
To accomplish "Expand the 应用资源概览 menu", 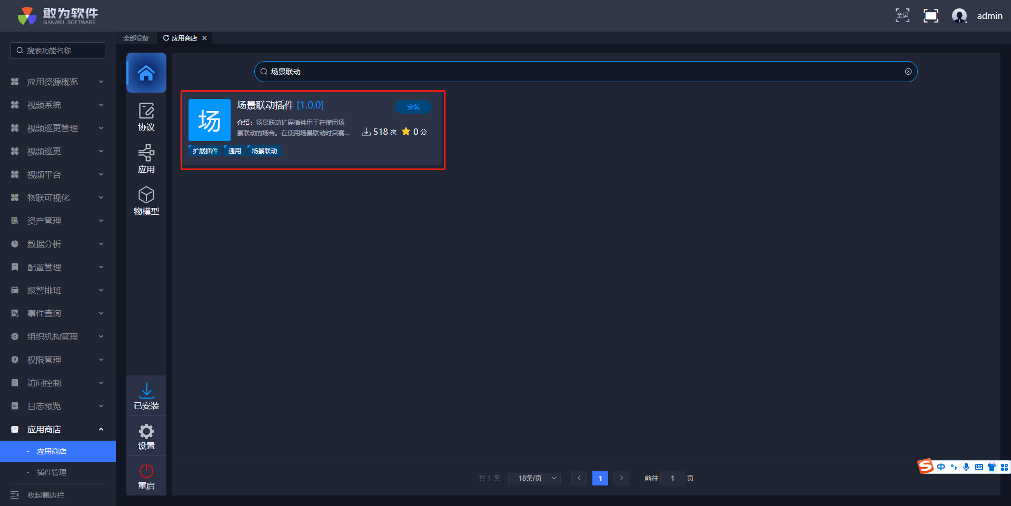I will coord(58,82).
